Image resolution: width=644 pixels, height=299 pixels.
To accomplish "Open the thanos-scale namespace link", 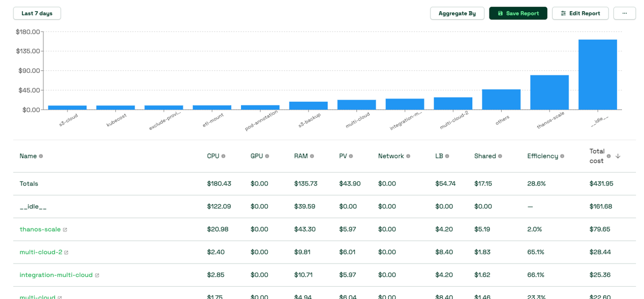I will coord(40,229).
